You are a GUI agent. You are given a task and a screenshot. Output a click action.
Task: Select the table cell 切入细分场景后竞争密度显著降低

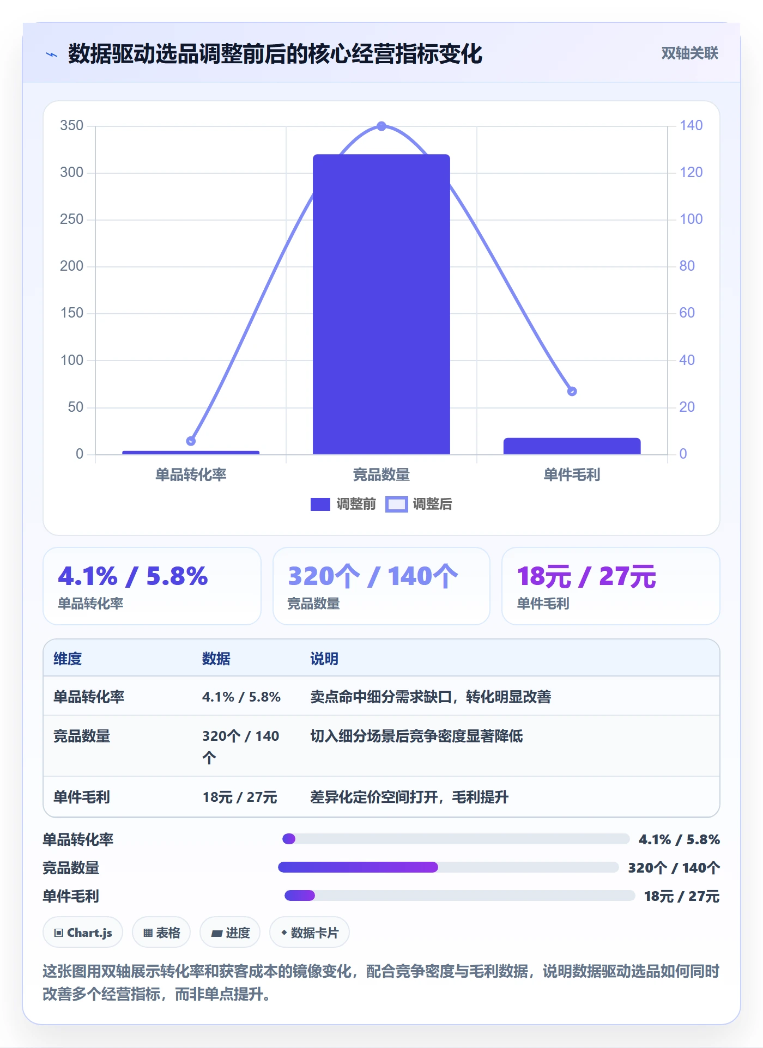[416, 736]
